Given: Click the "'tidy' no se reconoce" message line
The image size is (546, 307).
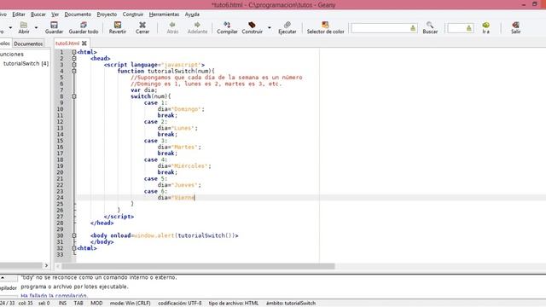Looking at the screenshot, I should click(x=99, y=277).
